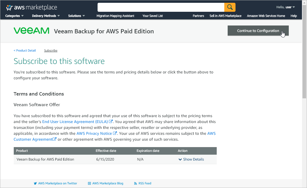Open the Solutions dropdown
Viewport: 307px width, 188px height.
(x=76, y=16)
